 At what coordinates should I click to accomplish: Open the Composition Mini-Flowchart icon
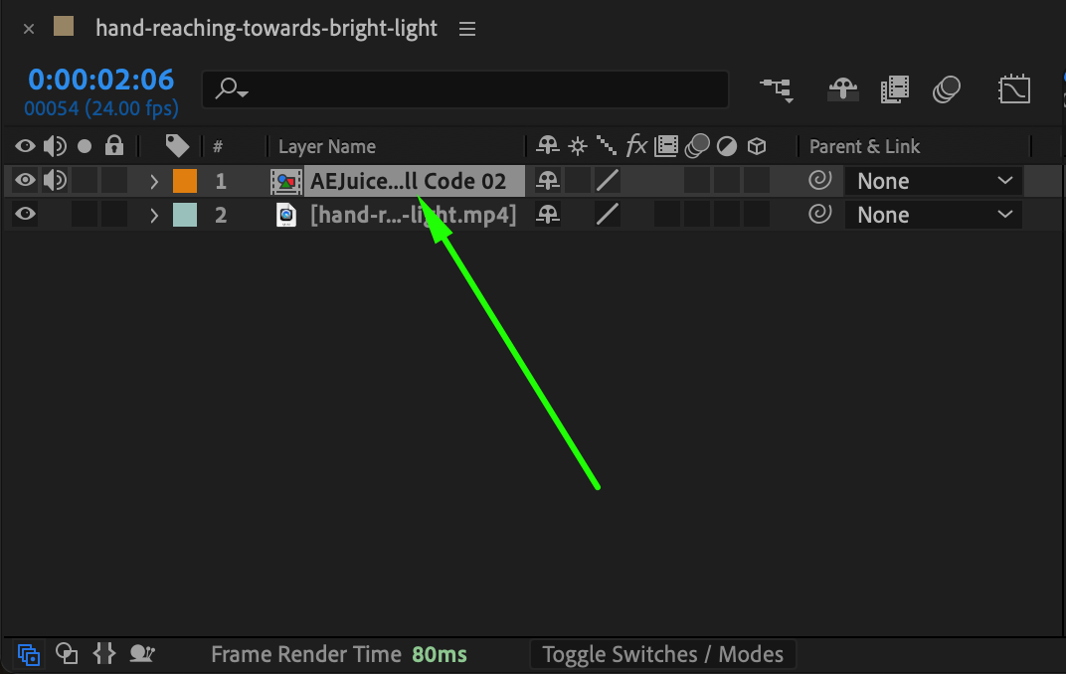[x=777, y=89]
